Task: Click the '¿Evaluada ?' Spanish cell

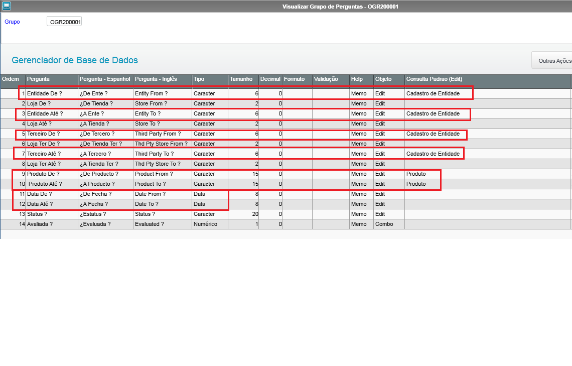Action: (x=106, y=224)
